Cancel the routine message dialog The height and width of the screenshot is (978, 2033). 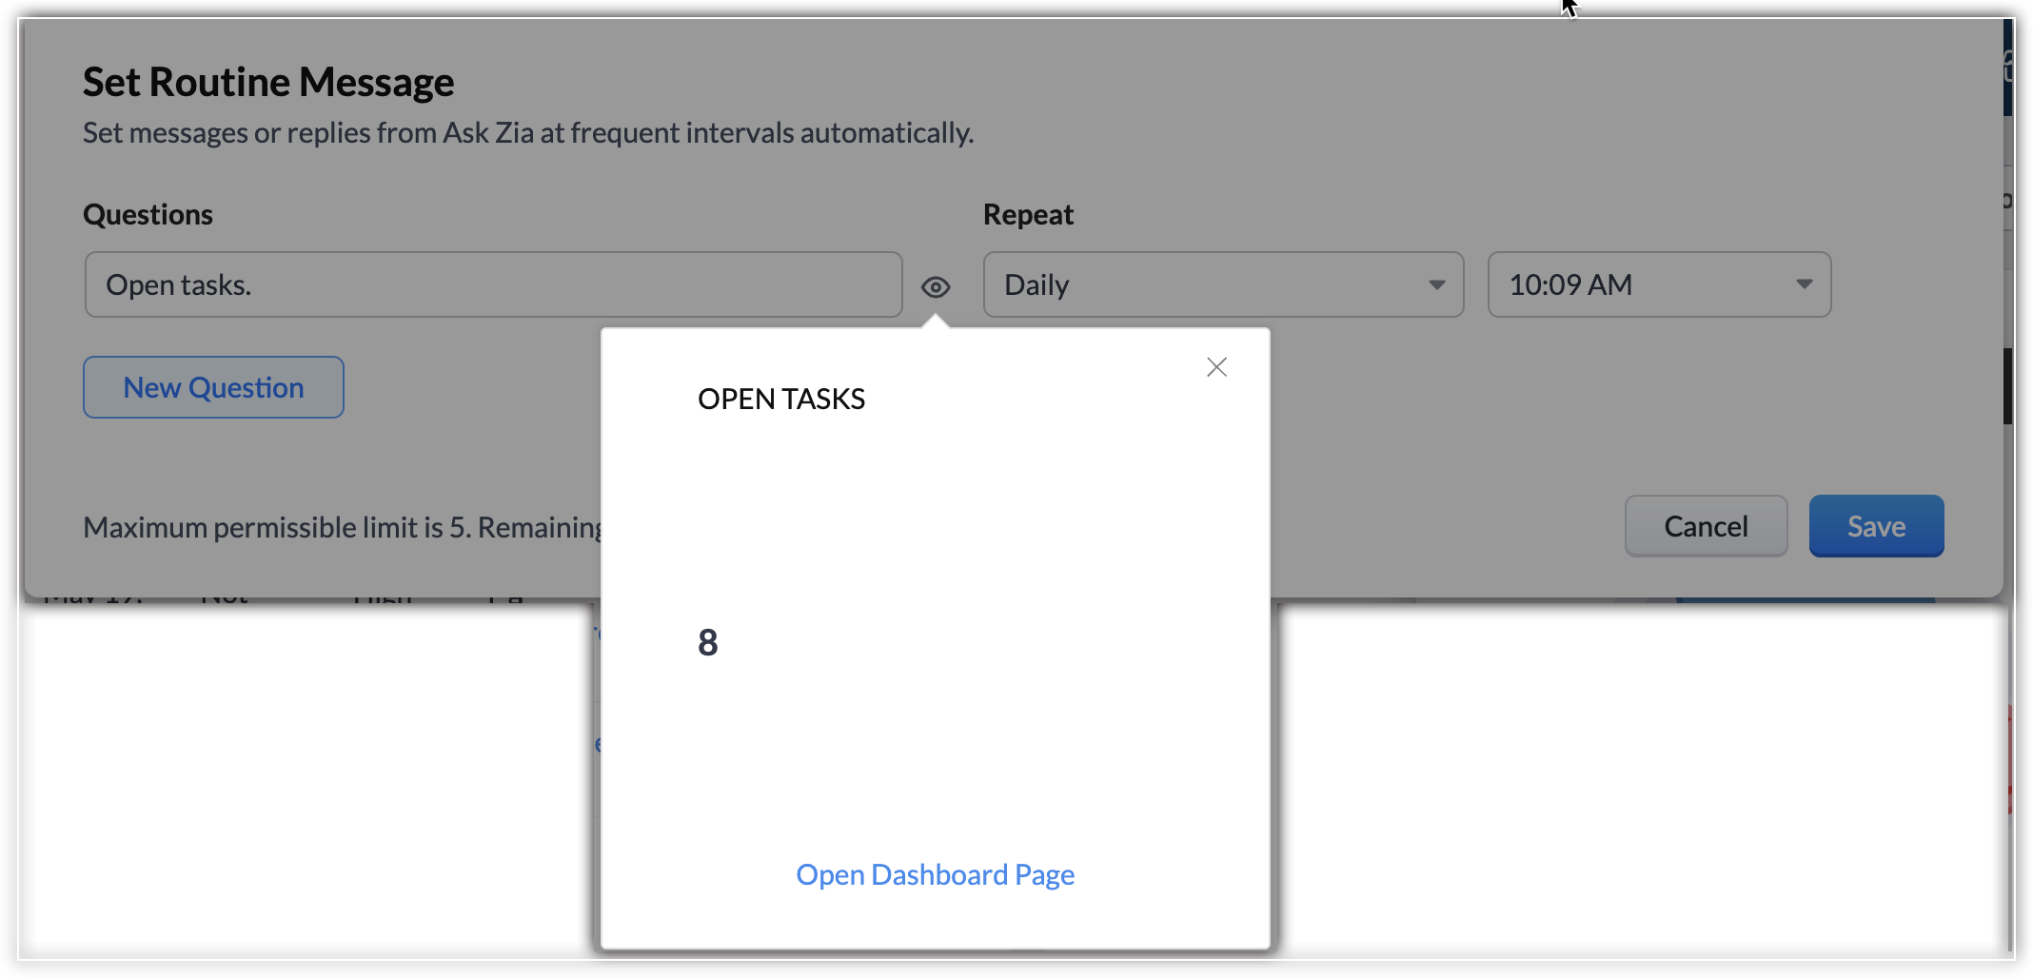[x=1706, y=526]
